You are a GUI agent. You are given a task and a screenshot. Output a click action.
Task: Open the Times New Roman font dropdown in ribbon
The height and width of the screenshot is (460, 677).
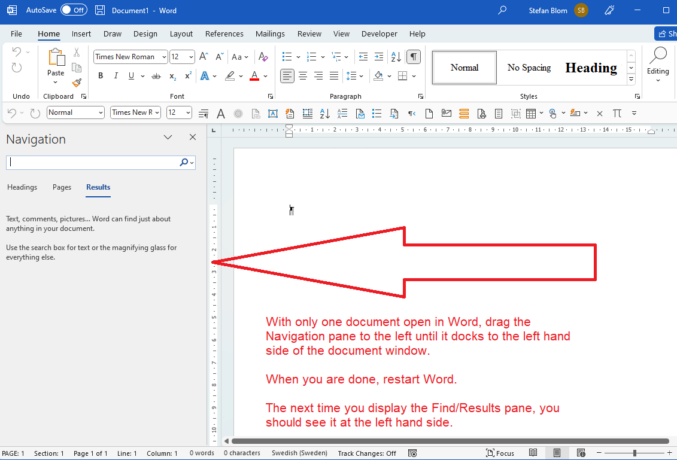click(164, 57)
